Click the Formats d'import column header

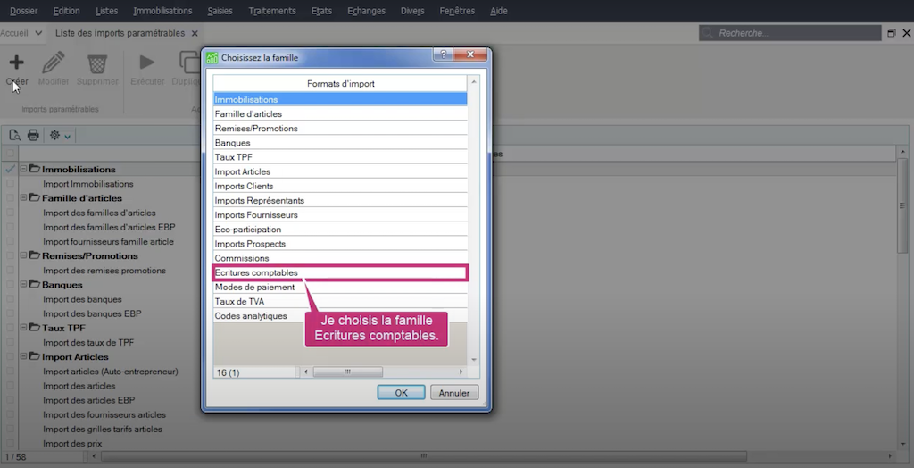(340, 83)
